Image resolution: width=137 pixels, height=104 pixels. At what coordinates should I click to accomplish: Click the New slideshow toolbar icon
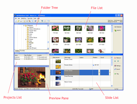tap(16, 21)
